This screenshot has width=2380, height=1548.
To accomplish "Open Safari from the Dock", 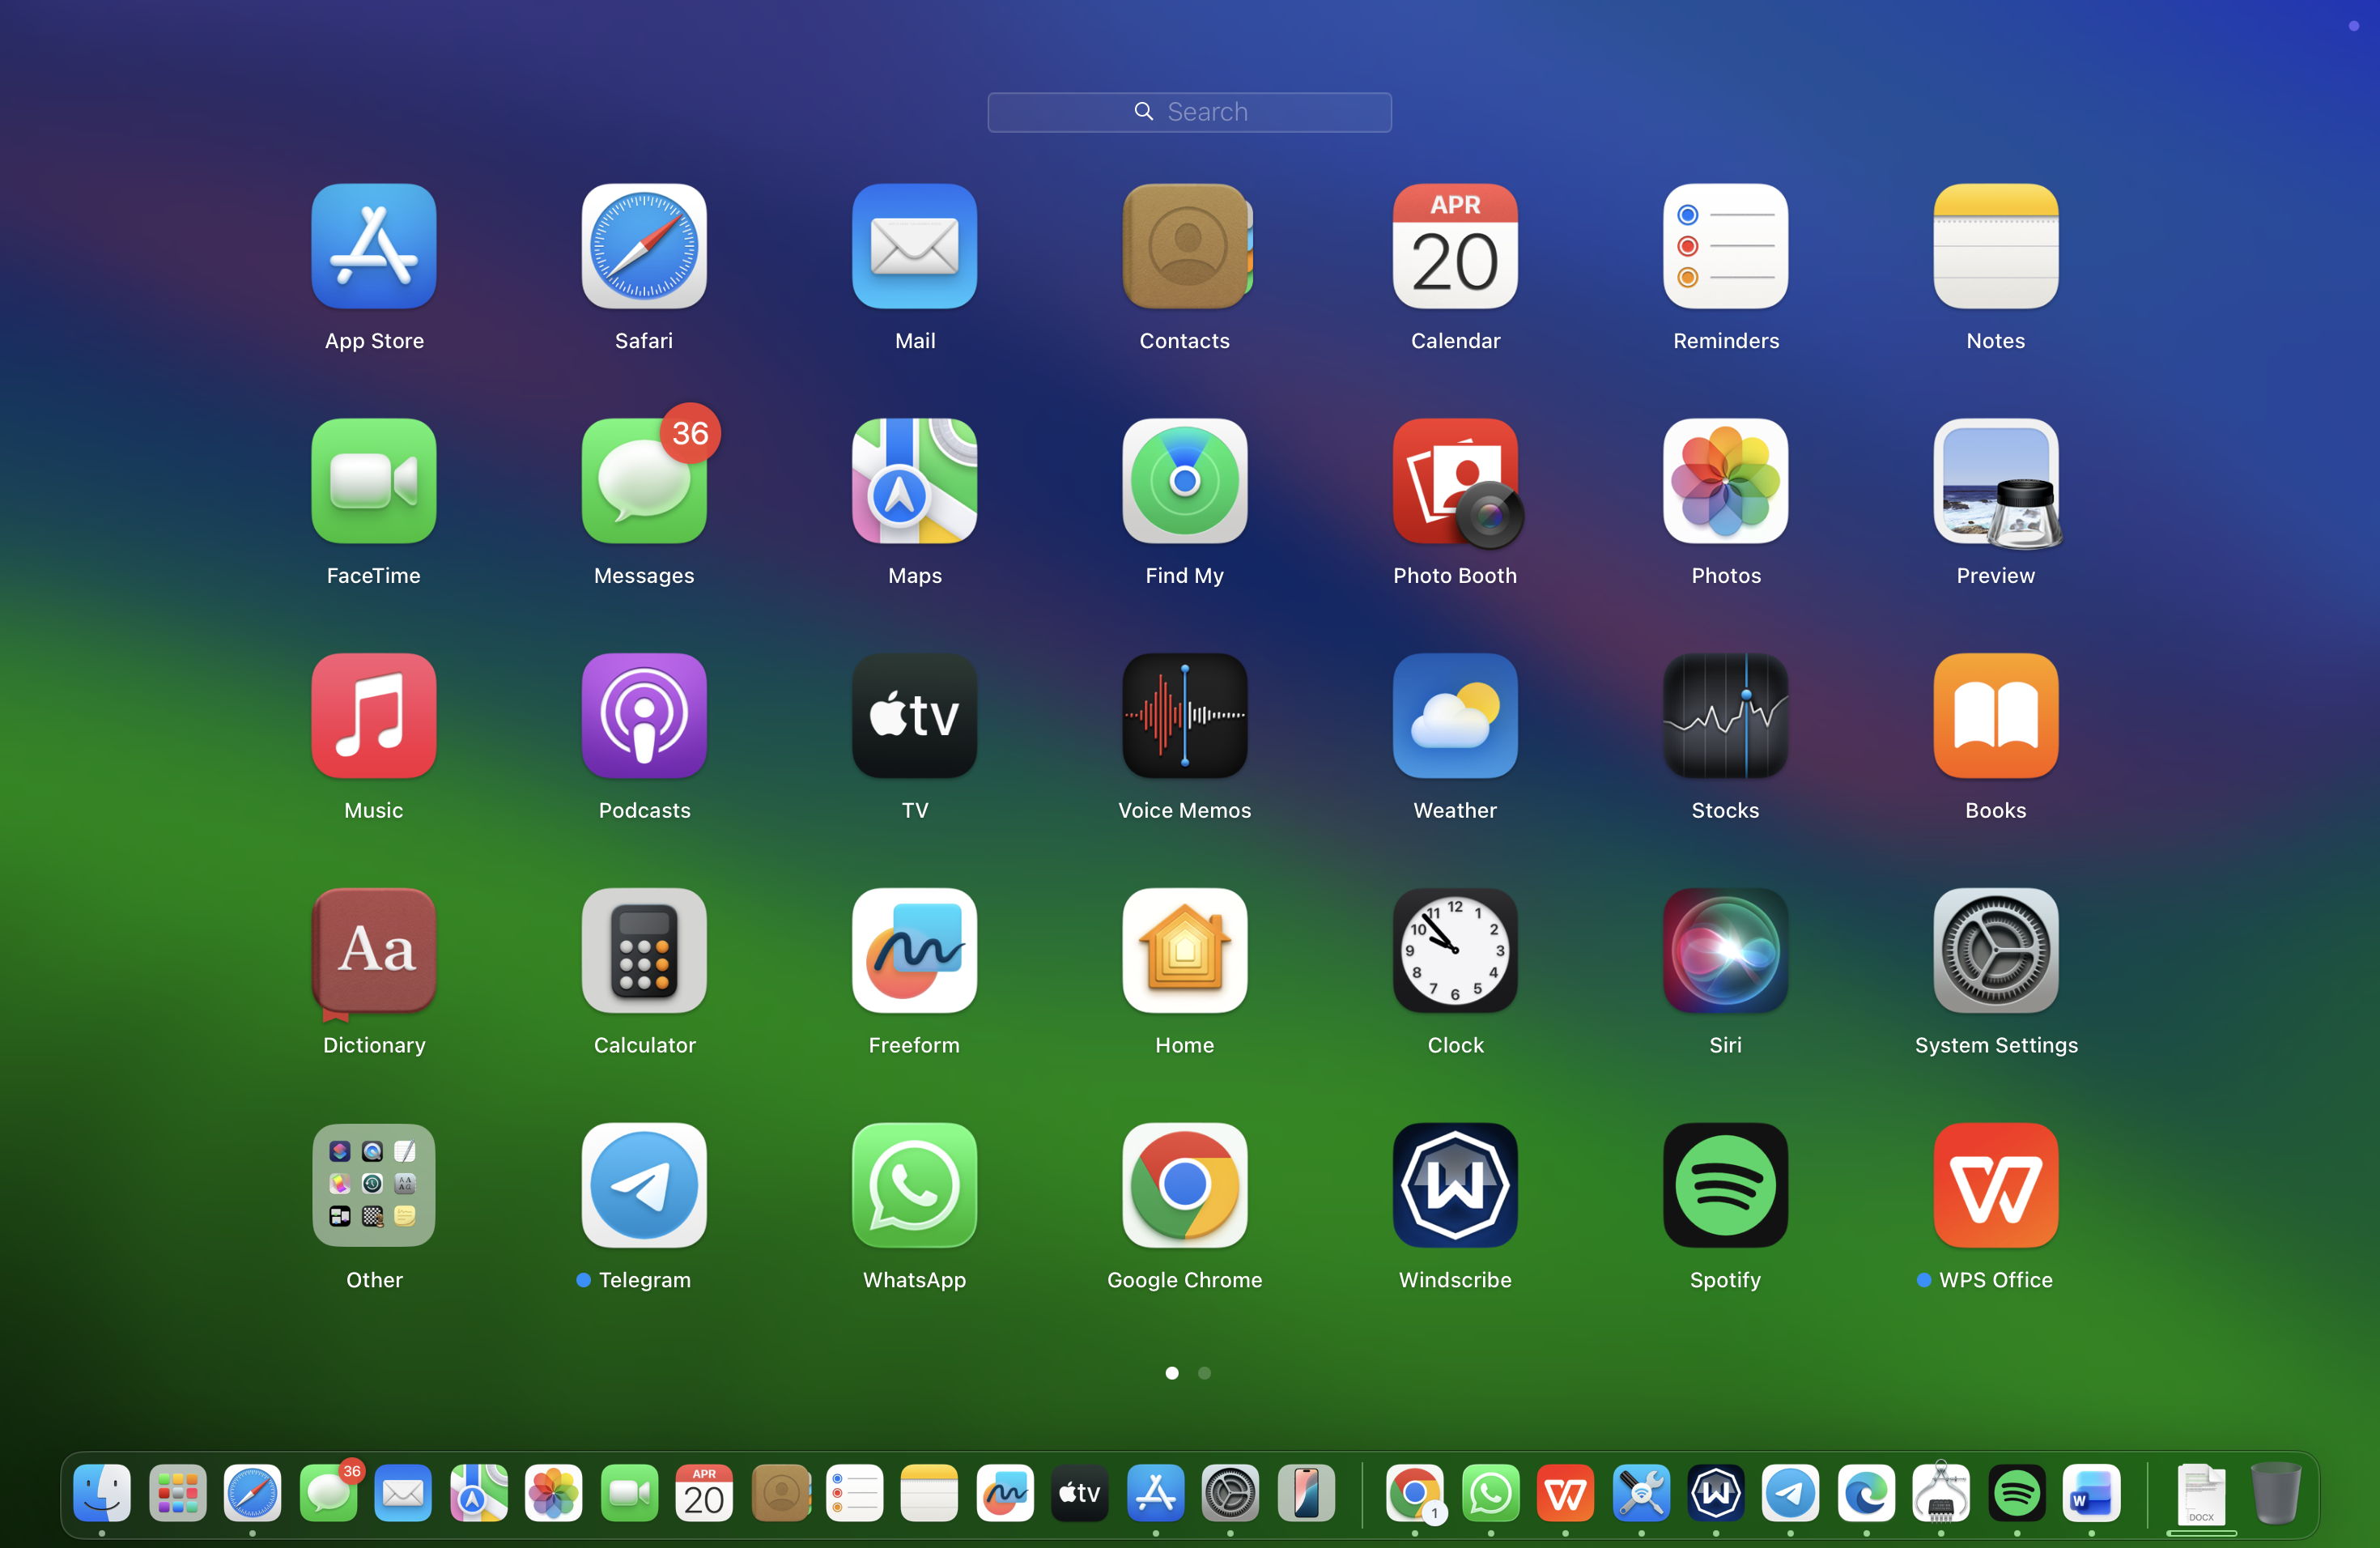I will 252,1494.
